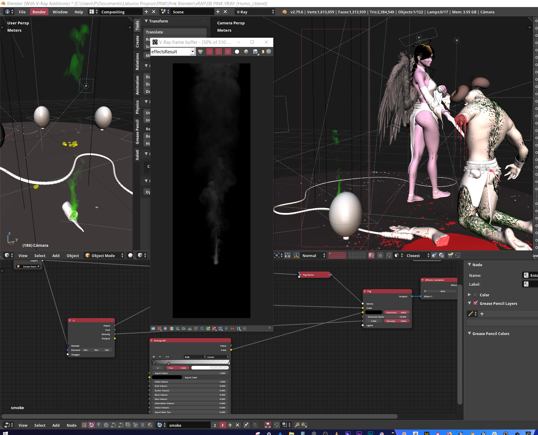Open Grease Pencil tab in tool shelf
The width and height of the screenshot is (538, 435).
tap(137, 132)
